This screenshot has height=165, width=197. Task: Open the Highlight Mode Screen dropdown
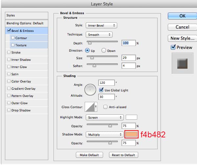click(104, 117)
